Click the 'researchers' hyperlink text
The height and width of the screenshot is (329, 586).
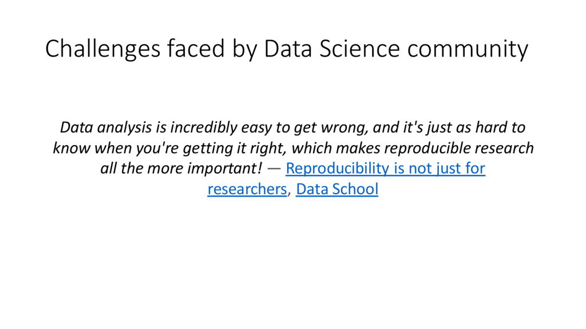[247, 189]
